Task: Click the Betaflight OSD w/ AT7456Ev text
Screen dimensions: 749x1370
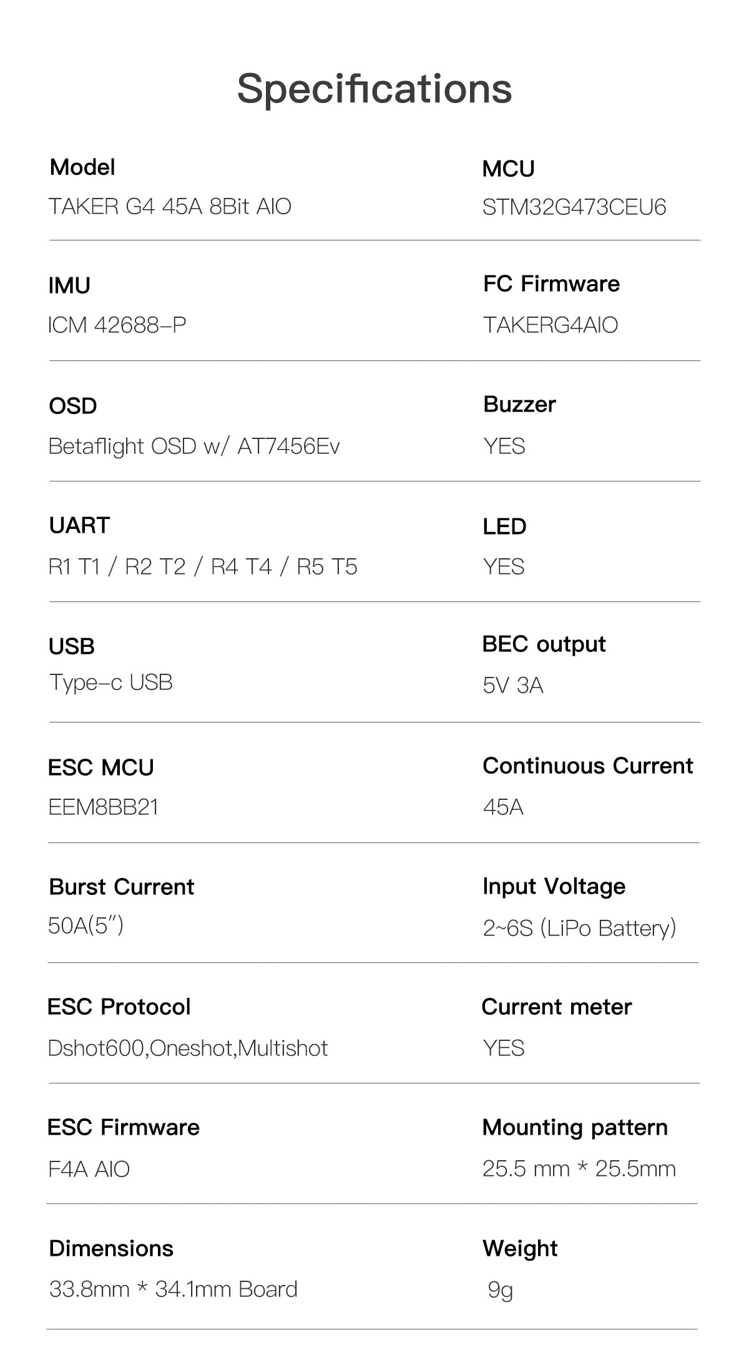Action: pos(194,446)
